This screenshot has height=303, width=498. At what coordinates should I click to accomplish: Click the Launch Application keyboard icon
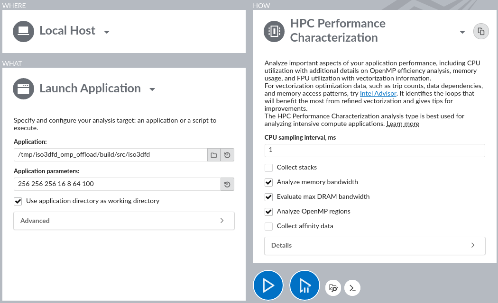click(23, 89)
